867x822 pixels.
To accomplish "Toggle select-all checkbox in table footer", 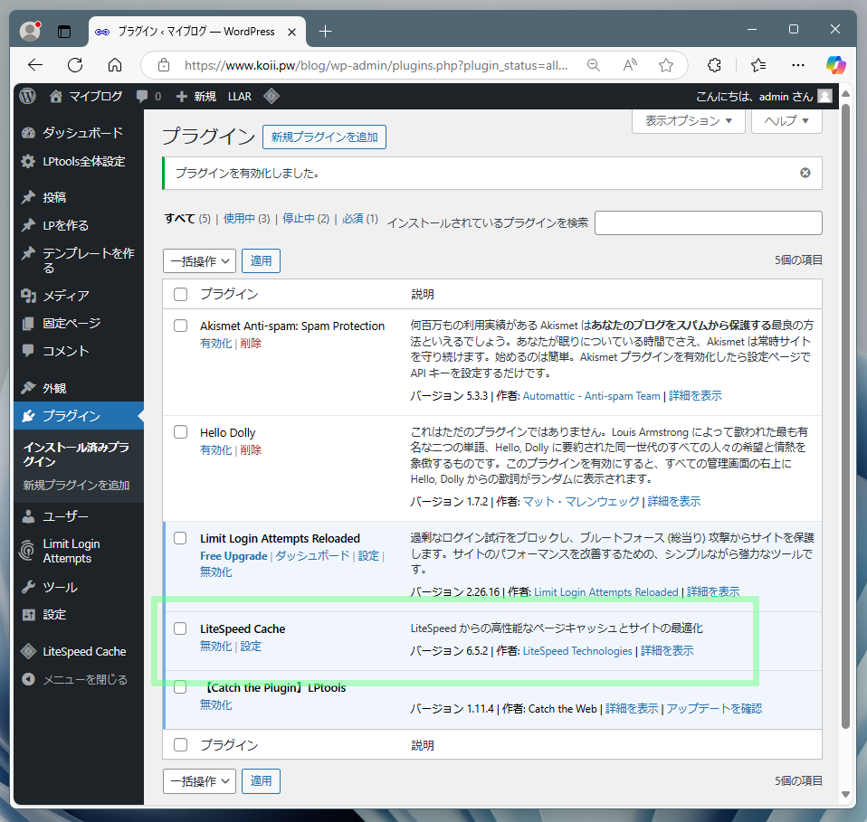I will point(180,744).
